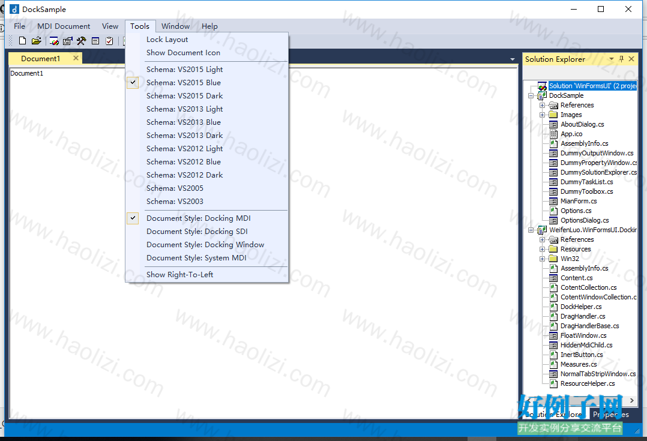Expand the Resources folder node

(x=542, y=249)
